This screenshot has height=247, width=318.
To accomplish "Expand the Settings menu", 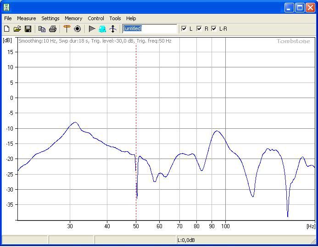I will tap(50, 18).
